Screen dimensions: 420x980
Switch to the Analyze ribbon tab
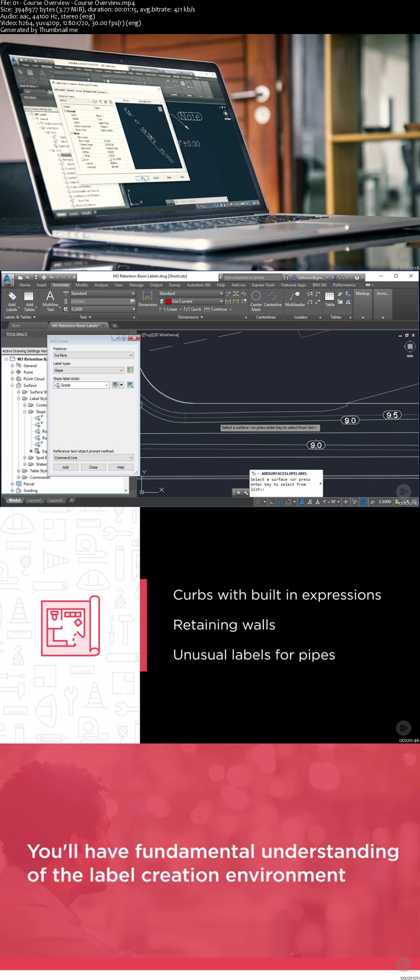click(101, 285)
